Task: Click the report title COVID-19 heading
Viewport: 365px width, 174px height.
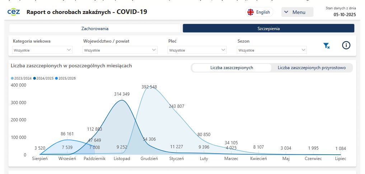Action: click(x=87, y=12)
